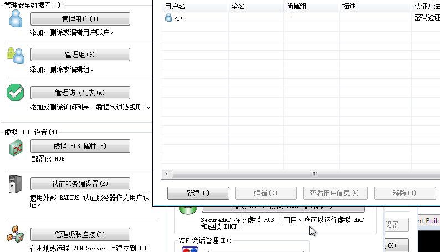Open 虚拟 HUB 属性(P) button

tap(80, 146)
